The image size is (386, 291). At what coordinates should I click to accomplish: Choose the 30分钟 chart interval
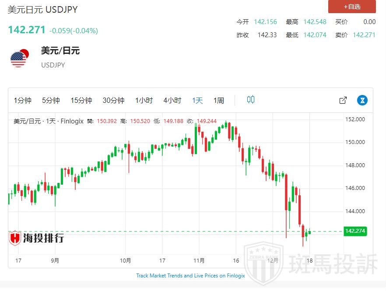coord(113,101)
